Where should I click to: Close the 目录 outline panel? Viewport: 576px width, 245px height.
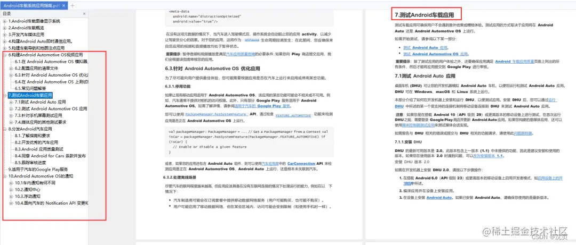tap(84, 14)
